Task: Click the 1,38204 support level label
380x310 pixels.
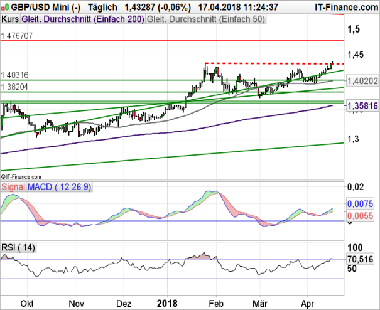Action: click(14, 87)
